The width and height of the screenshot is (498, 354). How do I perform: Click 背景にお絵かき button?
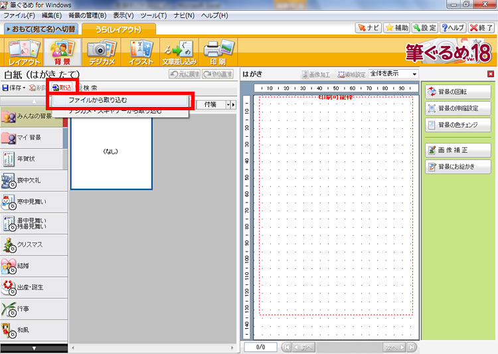tap(458, 167)
